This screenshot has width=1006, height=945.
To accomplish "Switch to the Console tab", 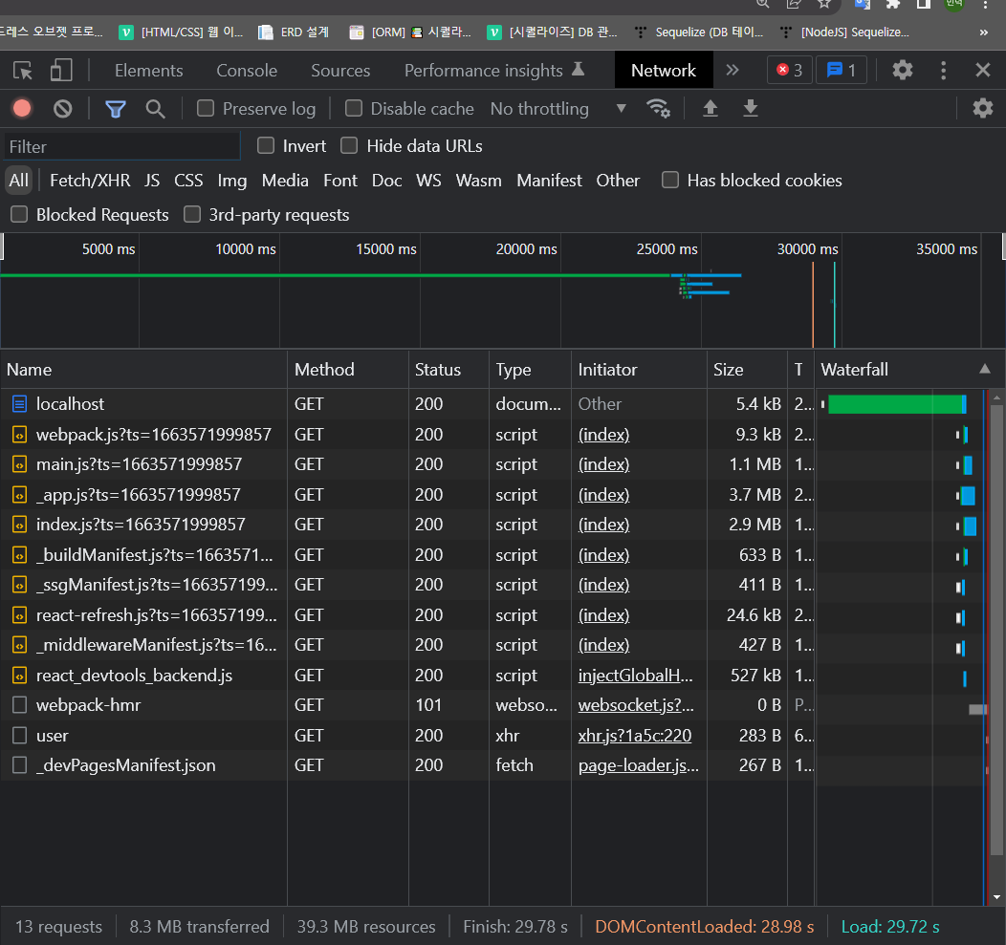I will tap(247, 71).
